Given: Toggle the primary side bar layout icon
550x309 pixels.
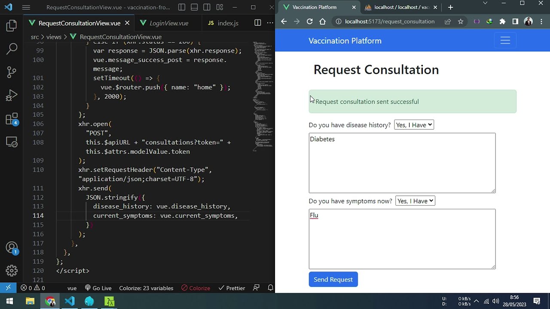Looking at the screenshot, I should point(182,7).
